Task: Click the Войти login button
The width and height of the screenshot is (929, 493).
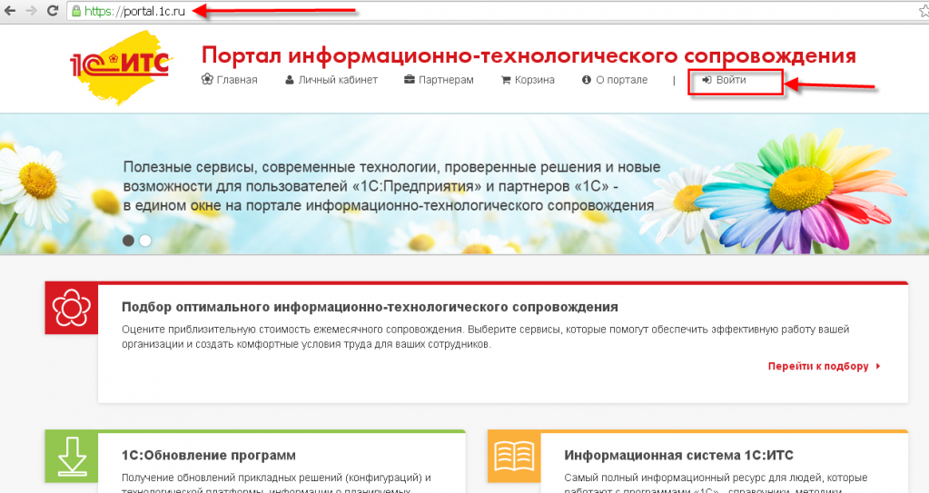Action: coord(725,80)
